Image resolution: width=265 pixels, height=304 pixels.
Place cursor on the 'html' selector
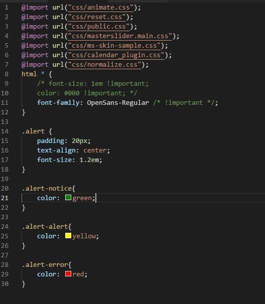[x=29, y=74]
